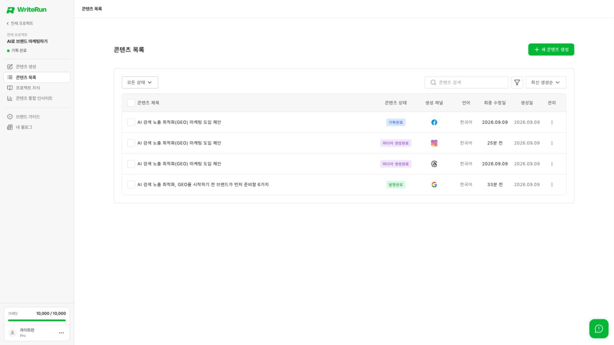The height and width of the screenshot is (345, 614).
Task: Open the 내 블로그 sidebar item
Action: point(37,127)
